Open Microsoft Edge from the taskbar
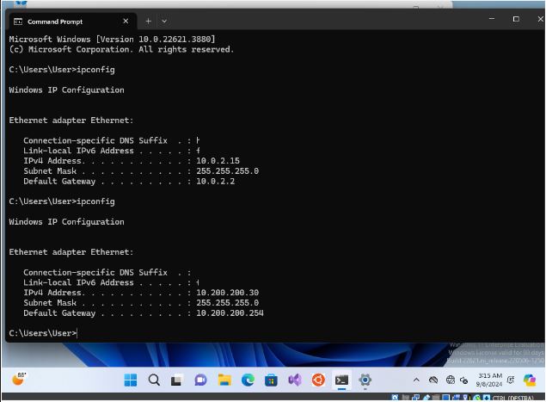 tap(248, 380)
